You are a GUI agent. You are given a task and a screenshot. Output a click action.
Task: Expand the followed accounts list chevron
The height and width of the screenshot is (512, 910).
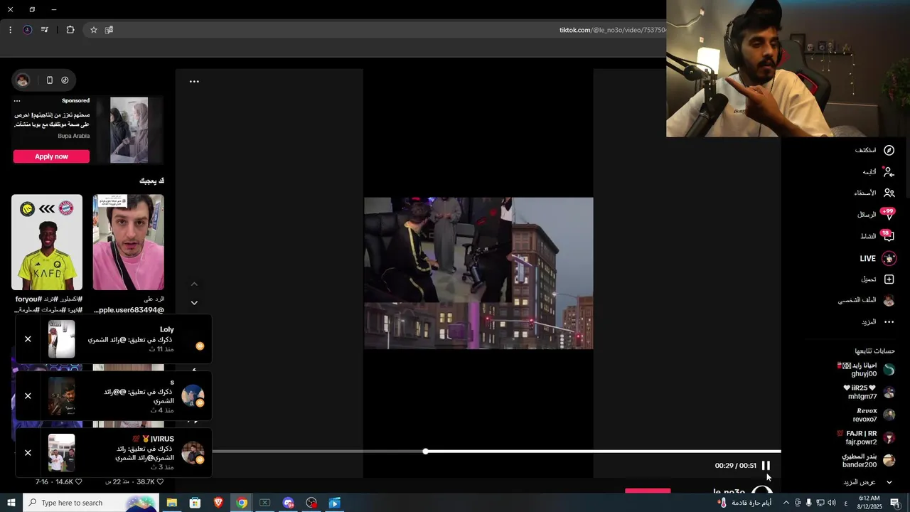[889, 482]
